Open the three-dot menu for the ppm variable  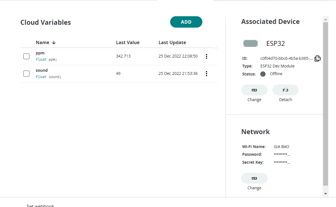click(206, 56)
